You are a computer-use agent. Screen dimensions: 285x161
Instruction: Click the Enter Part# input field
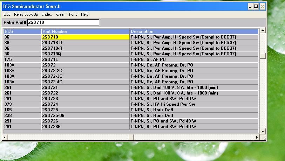[63, 22]
